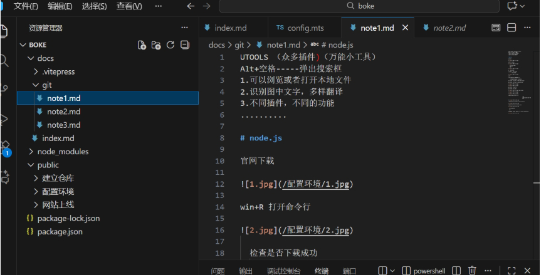Open the 调试控制台 panel tab
This screenshot has width=541, height=277.
[283, 271]
